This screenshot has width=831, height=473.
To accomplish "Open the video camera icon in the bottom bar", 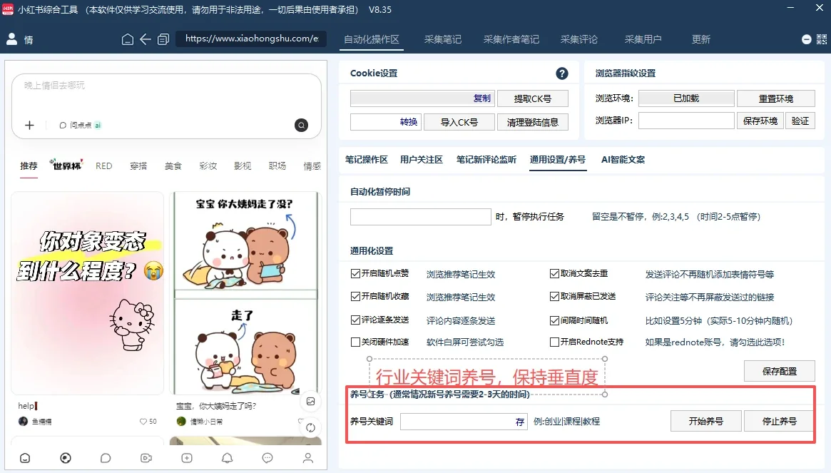I will (146, 457).
